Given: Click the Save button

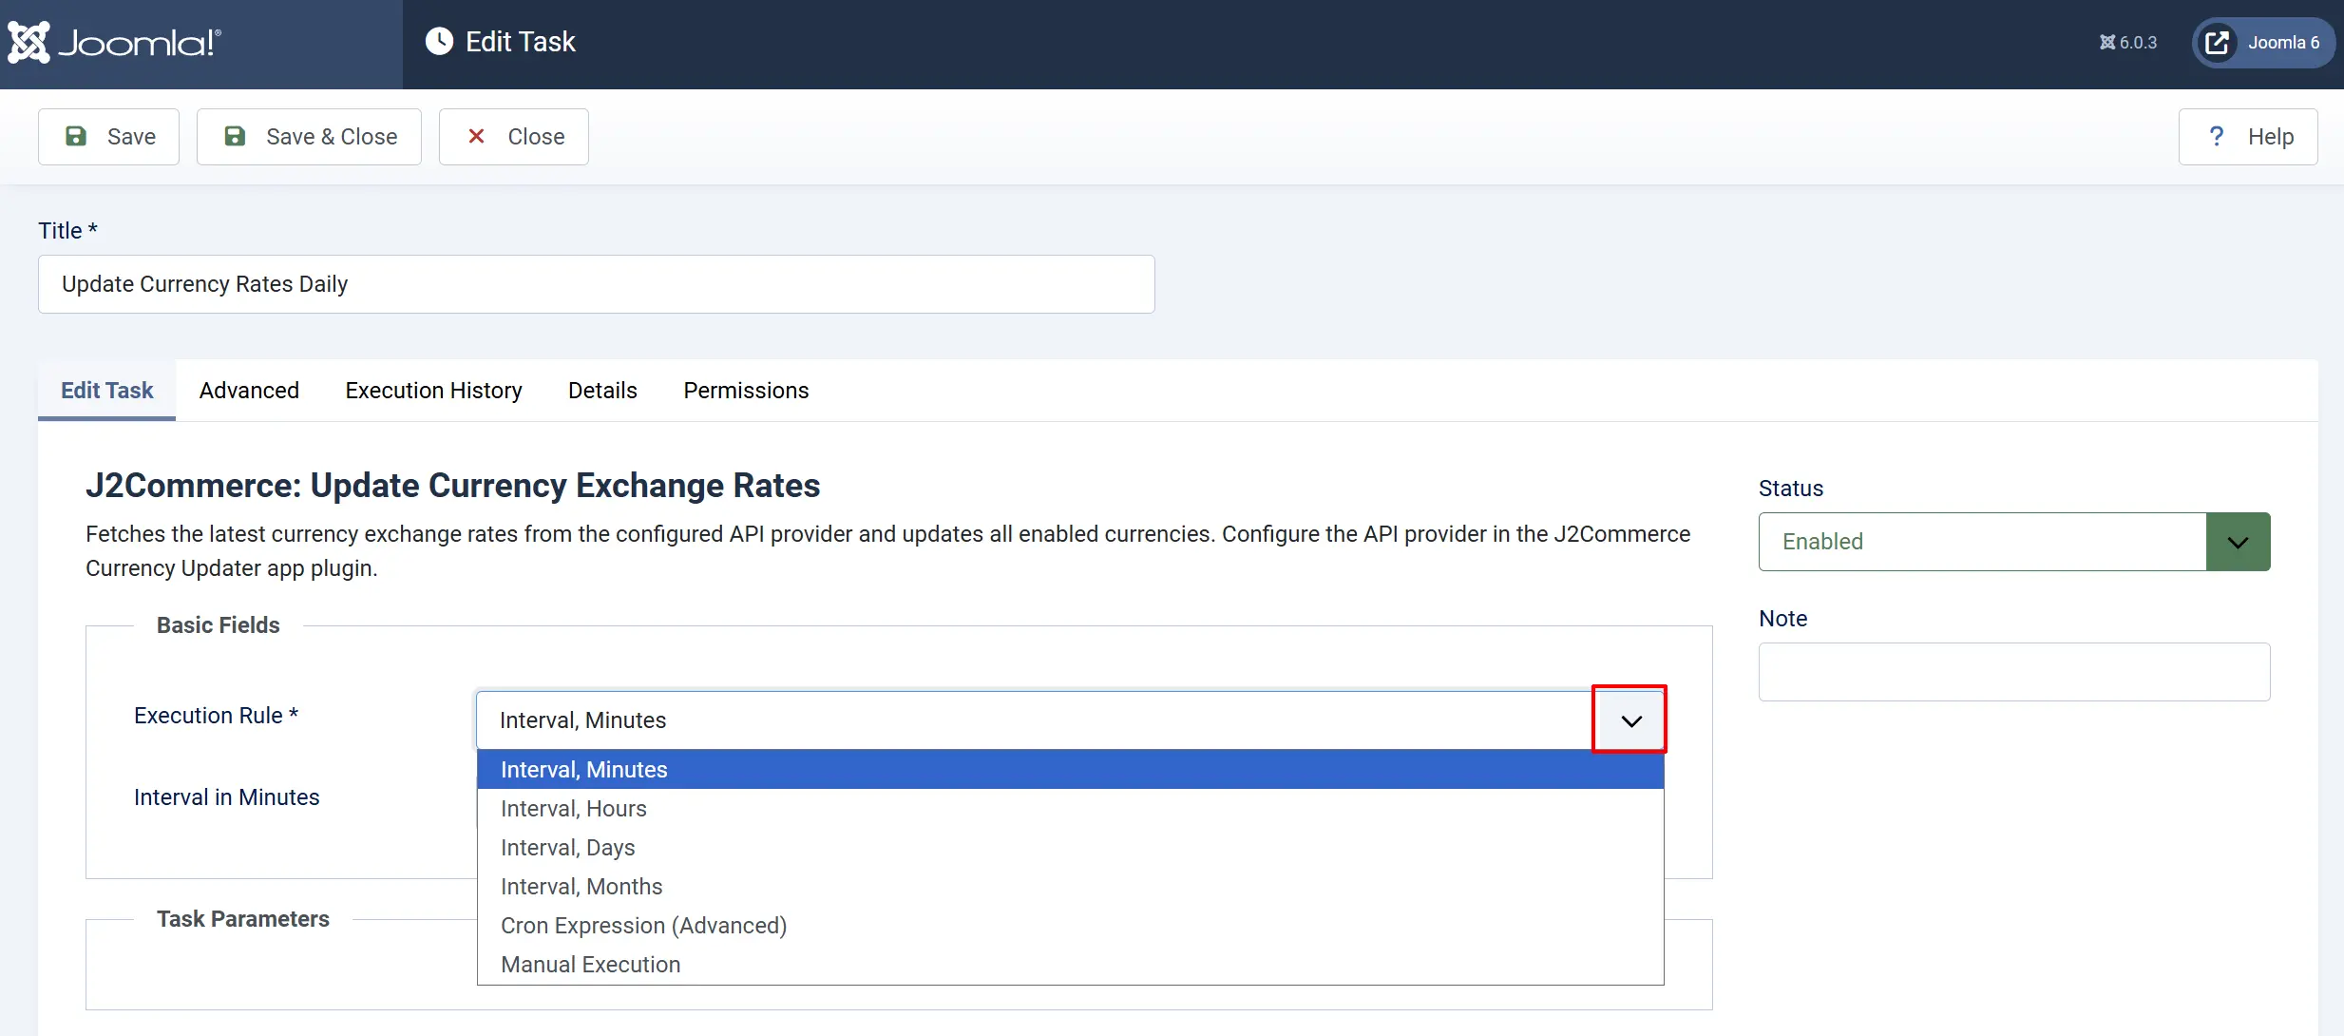Looking at the screenshot, I should [109, 137].
